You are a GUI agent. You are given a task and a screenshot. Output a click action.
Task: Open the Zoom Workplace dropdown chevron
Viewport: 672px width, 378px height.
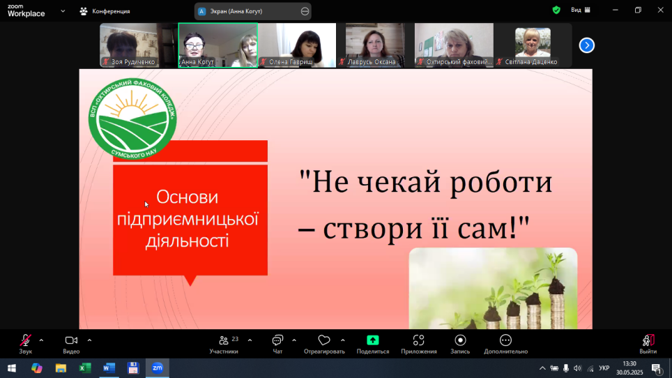(x=63, y=11)
